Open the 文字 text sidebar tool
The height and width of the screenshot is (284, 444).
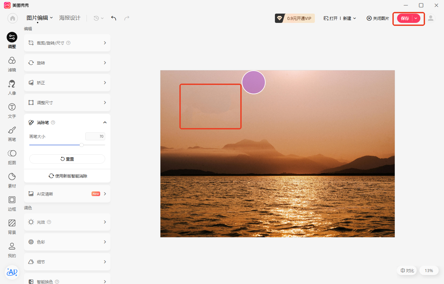12,110
